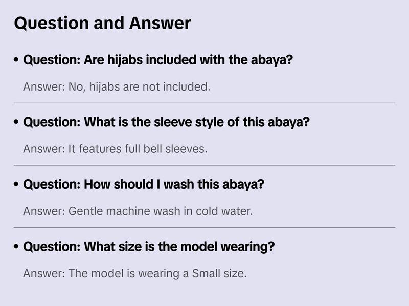
Task: Click the bullet beside the model size question
Action: (17, 247)
